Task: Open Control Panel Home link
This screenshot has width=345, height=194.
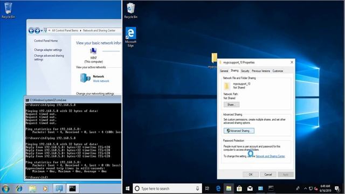Action: pyautogui.click(x=46, y=41)
